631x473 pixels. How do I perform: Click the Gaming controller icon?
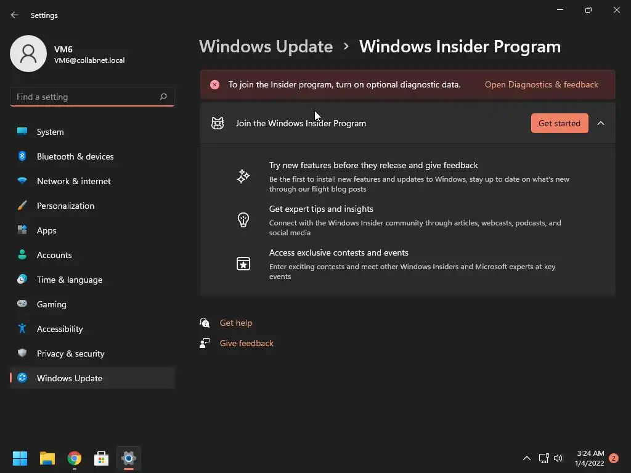pyautogui.click(x=22, y=304)
